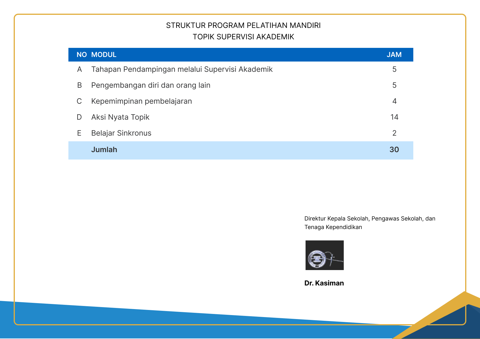Click the row letter A
Screen dimensions: 480x339
(x=79, y=70)
